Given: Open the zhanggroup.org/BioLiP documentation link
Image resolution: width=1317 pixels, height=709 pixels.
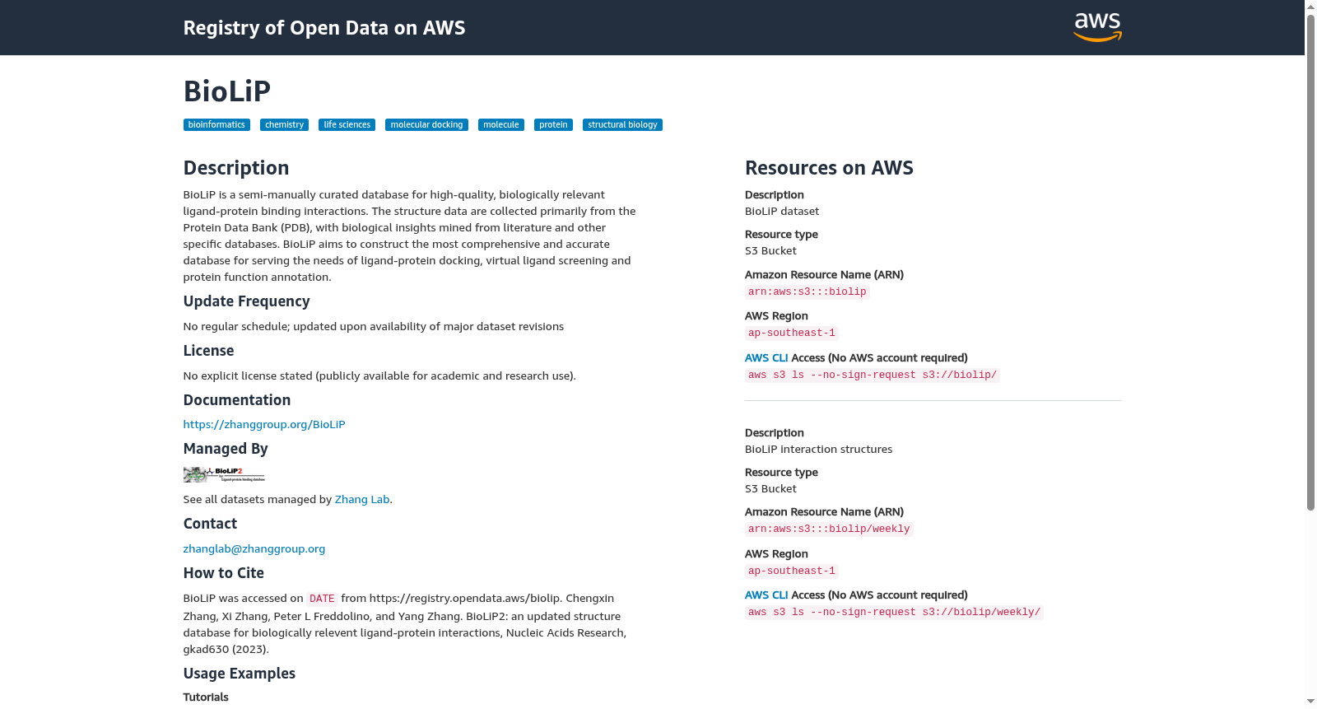Looking at the screenshot, I should [x=264, y=424].
